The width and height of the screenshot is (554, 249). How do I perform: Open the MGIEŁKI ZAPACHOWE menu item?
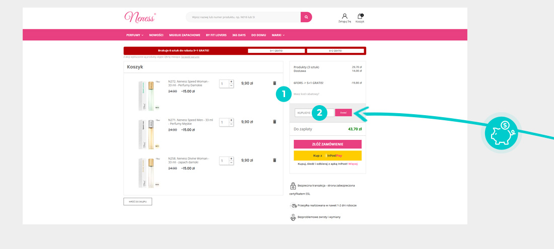pos(185,35)
